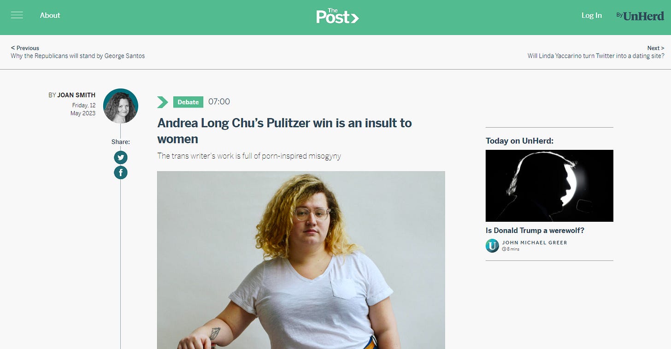Open the About menu item

point(50,15)
